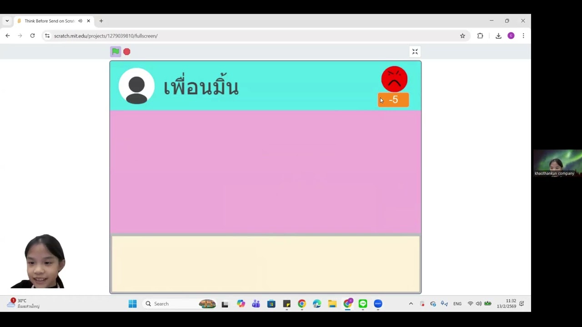The width and height of the screenshot is (582, 327).
Task: Open File Explorer from the taskbar
Action: click(332, 304)
